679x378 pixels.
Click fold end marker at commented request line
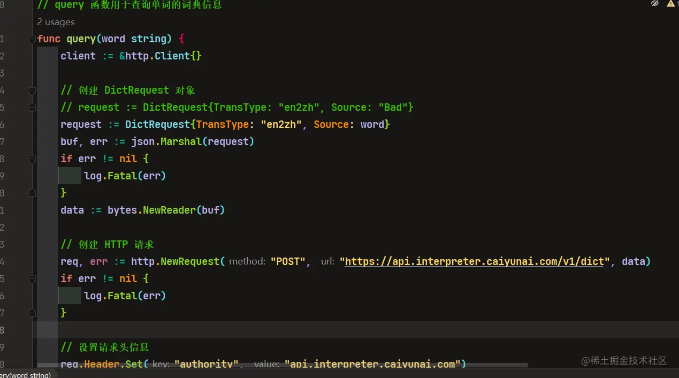point(32,107)
